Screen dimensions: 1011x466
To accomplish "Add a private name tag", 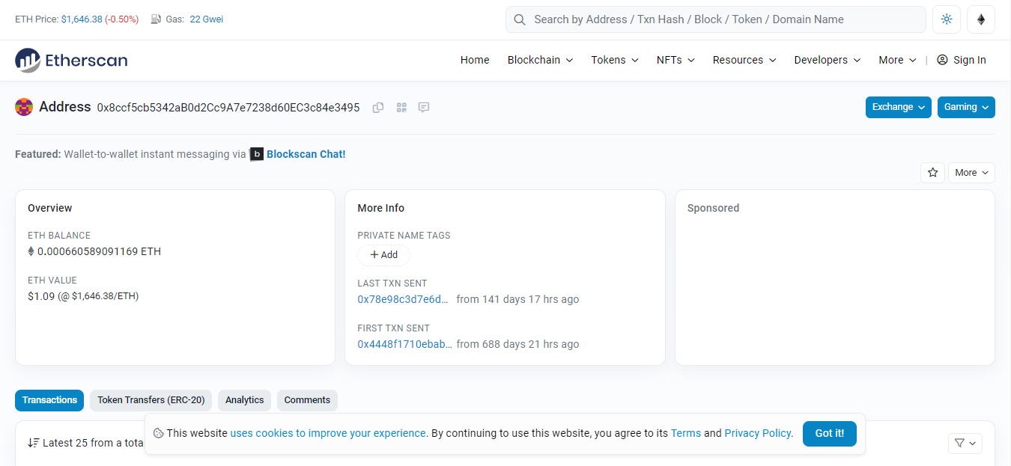I will (x=383, y=255).
